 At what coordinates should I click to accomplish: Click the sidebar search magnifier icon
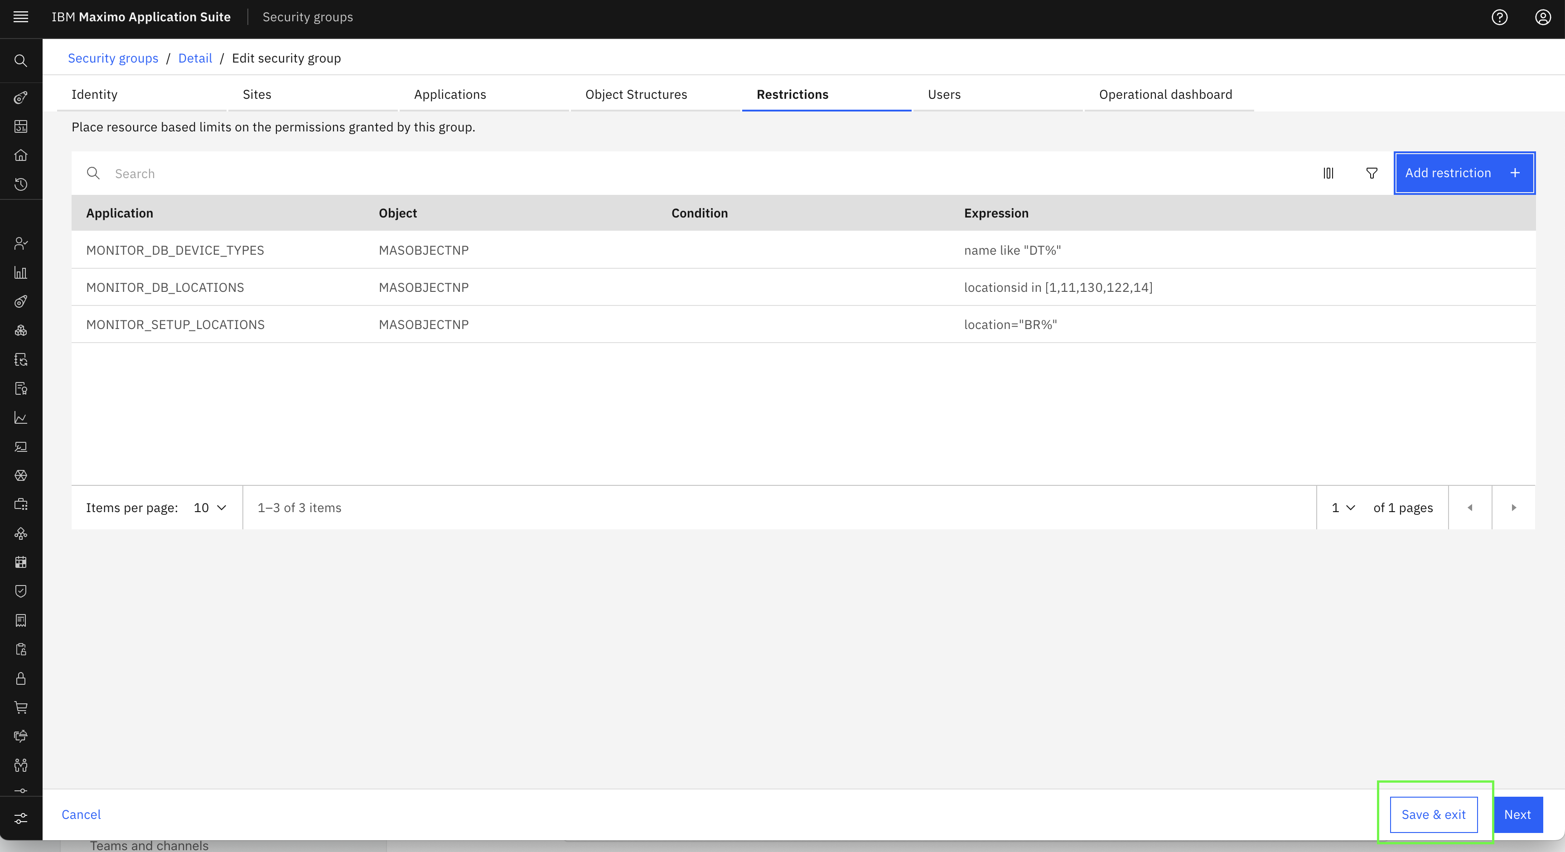(x=21, y=61)
